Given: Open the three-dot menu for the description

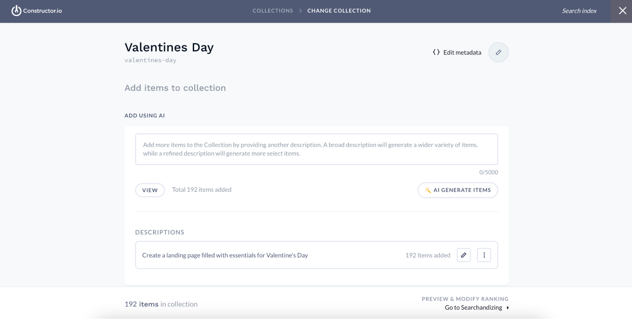Looking at the screenshot, I should (484, 255).
